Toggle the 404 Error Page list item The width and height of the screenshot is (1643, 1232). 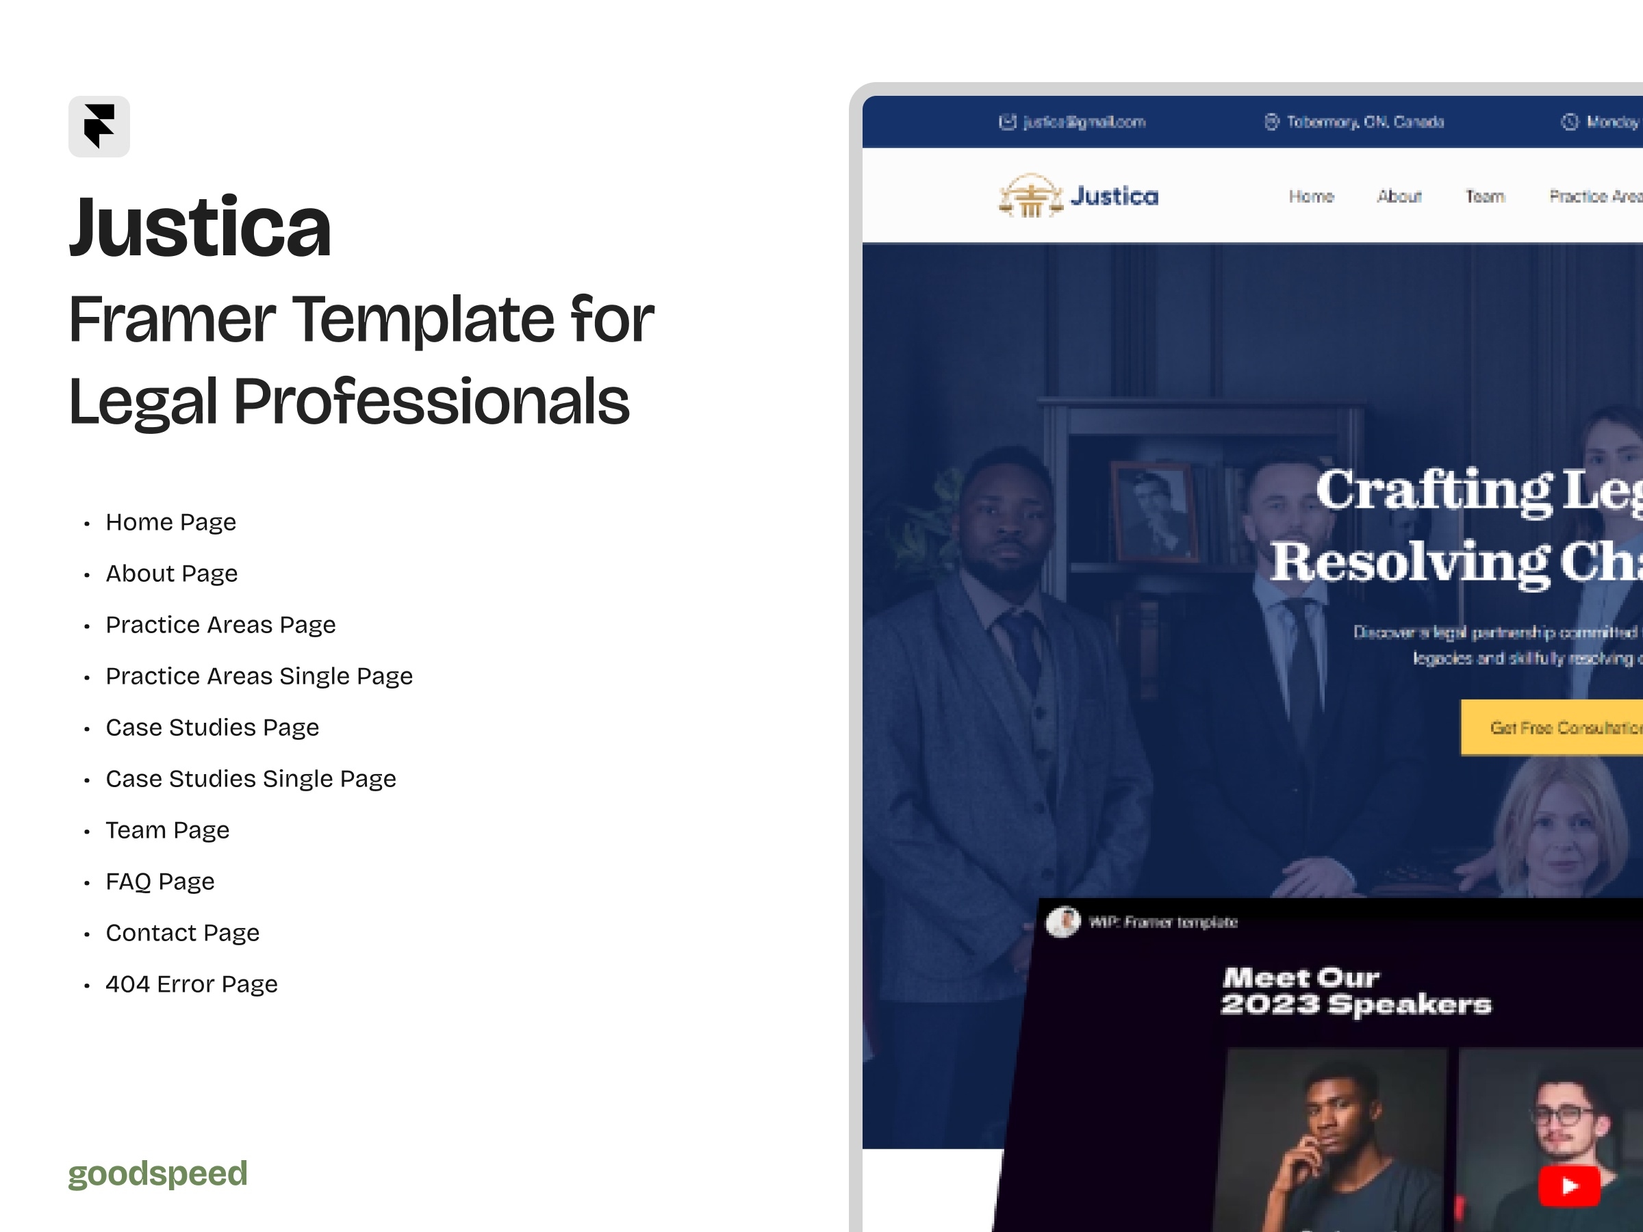[x=193, y=985]
